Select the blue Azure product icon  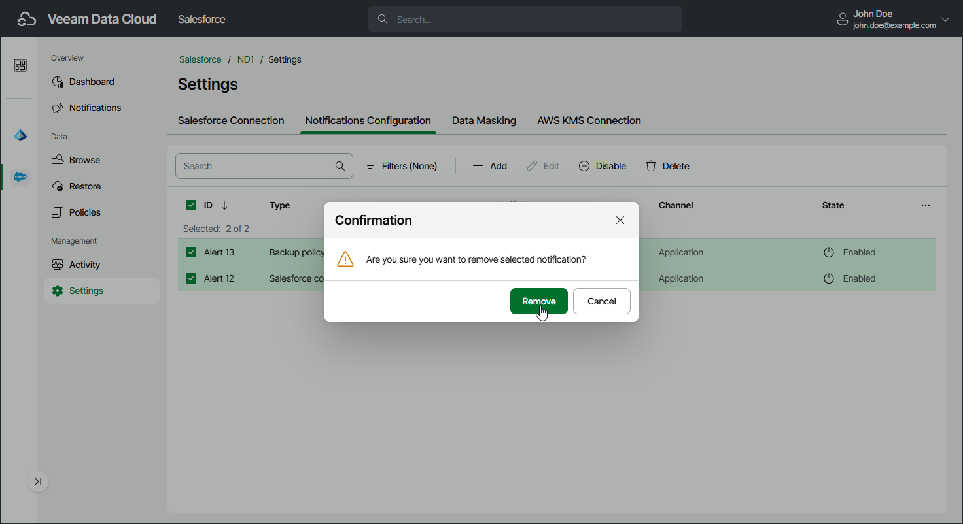[x=20, y=136]
